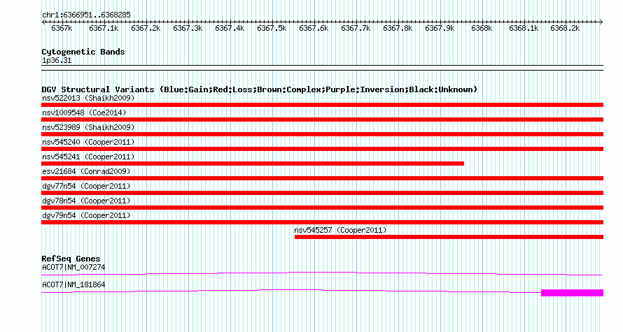Click red loss bar under dgv78n54
Viewport: 623px width, 332px height.
point(322,208)
